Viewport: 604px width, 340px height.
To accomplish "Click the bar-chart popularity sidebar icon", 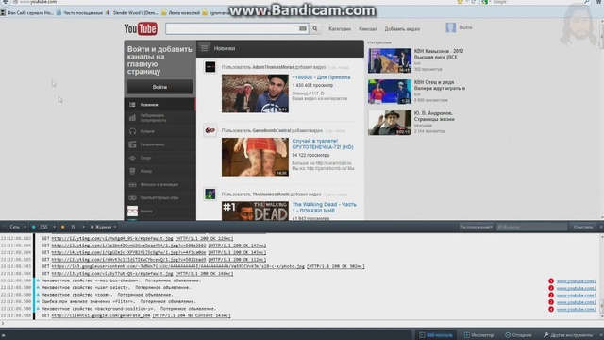I will pos(132,118).
